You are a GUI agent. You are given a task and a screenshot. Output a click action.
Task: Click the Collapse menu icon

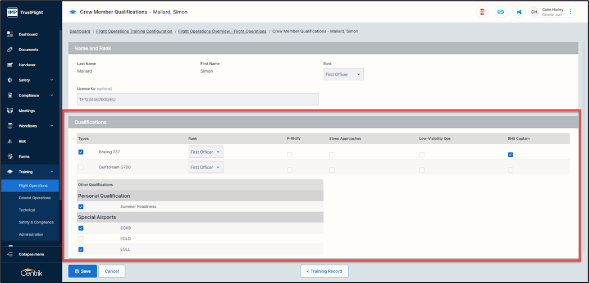[10, 254]
